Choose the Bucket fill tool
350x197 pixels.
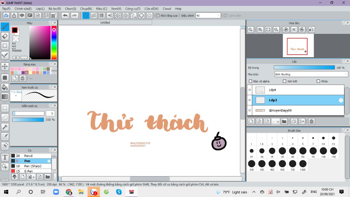click(x=5, y=87)
